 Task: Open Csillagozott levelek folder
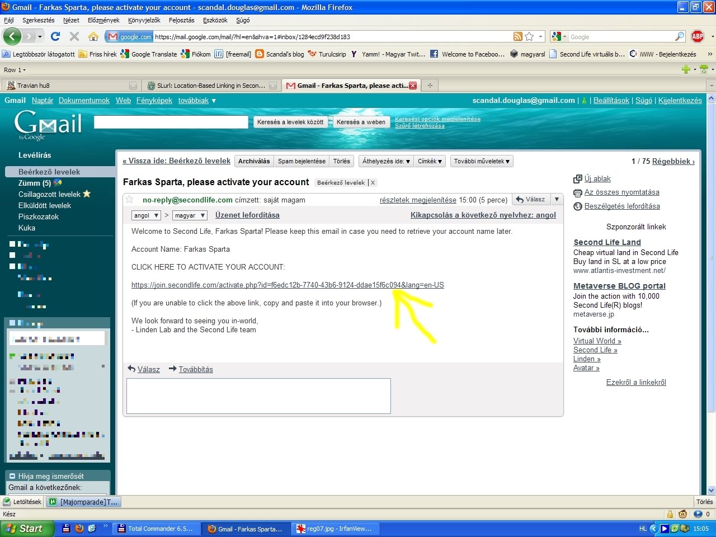pos(49,194)
